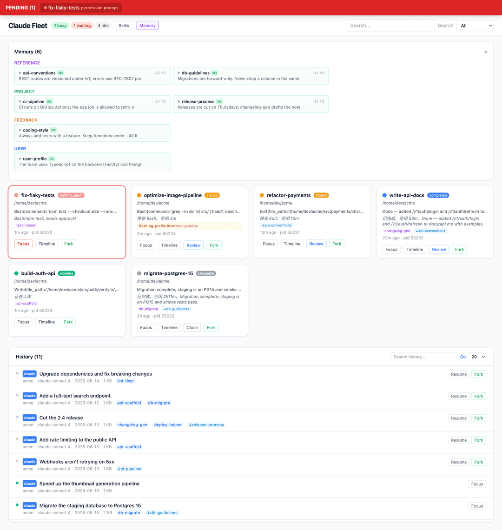Focus Speed up the thumbnail generation pipeline
The width and height of the screenshot is (502, 530).
[477, 484]
